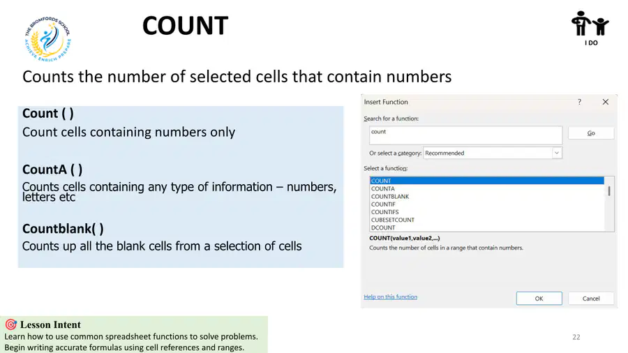Viewport: 628px width, 353px height.
Task: Click the search for a function field
Action: click(466, 135)
